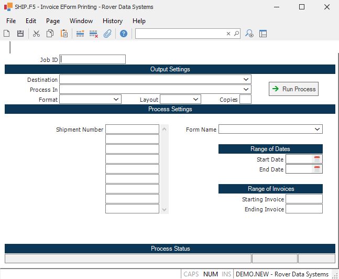Click the New record toolbar icon
This screenshot has width=339, height=279.
coord(7,34)
